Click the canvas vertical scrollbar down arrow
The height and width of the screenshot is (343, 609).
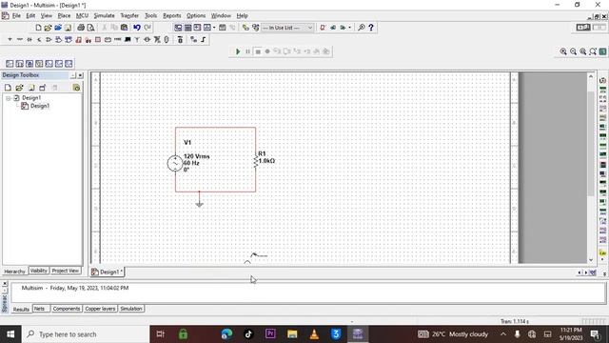tap(591, 260)
